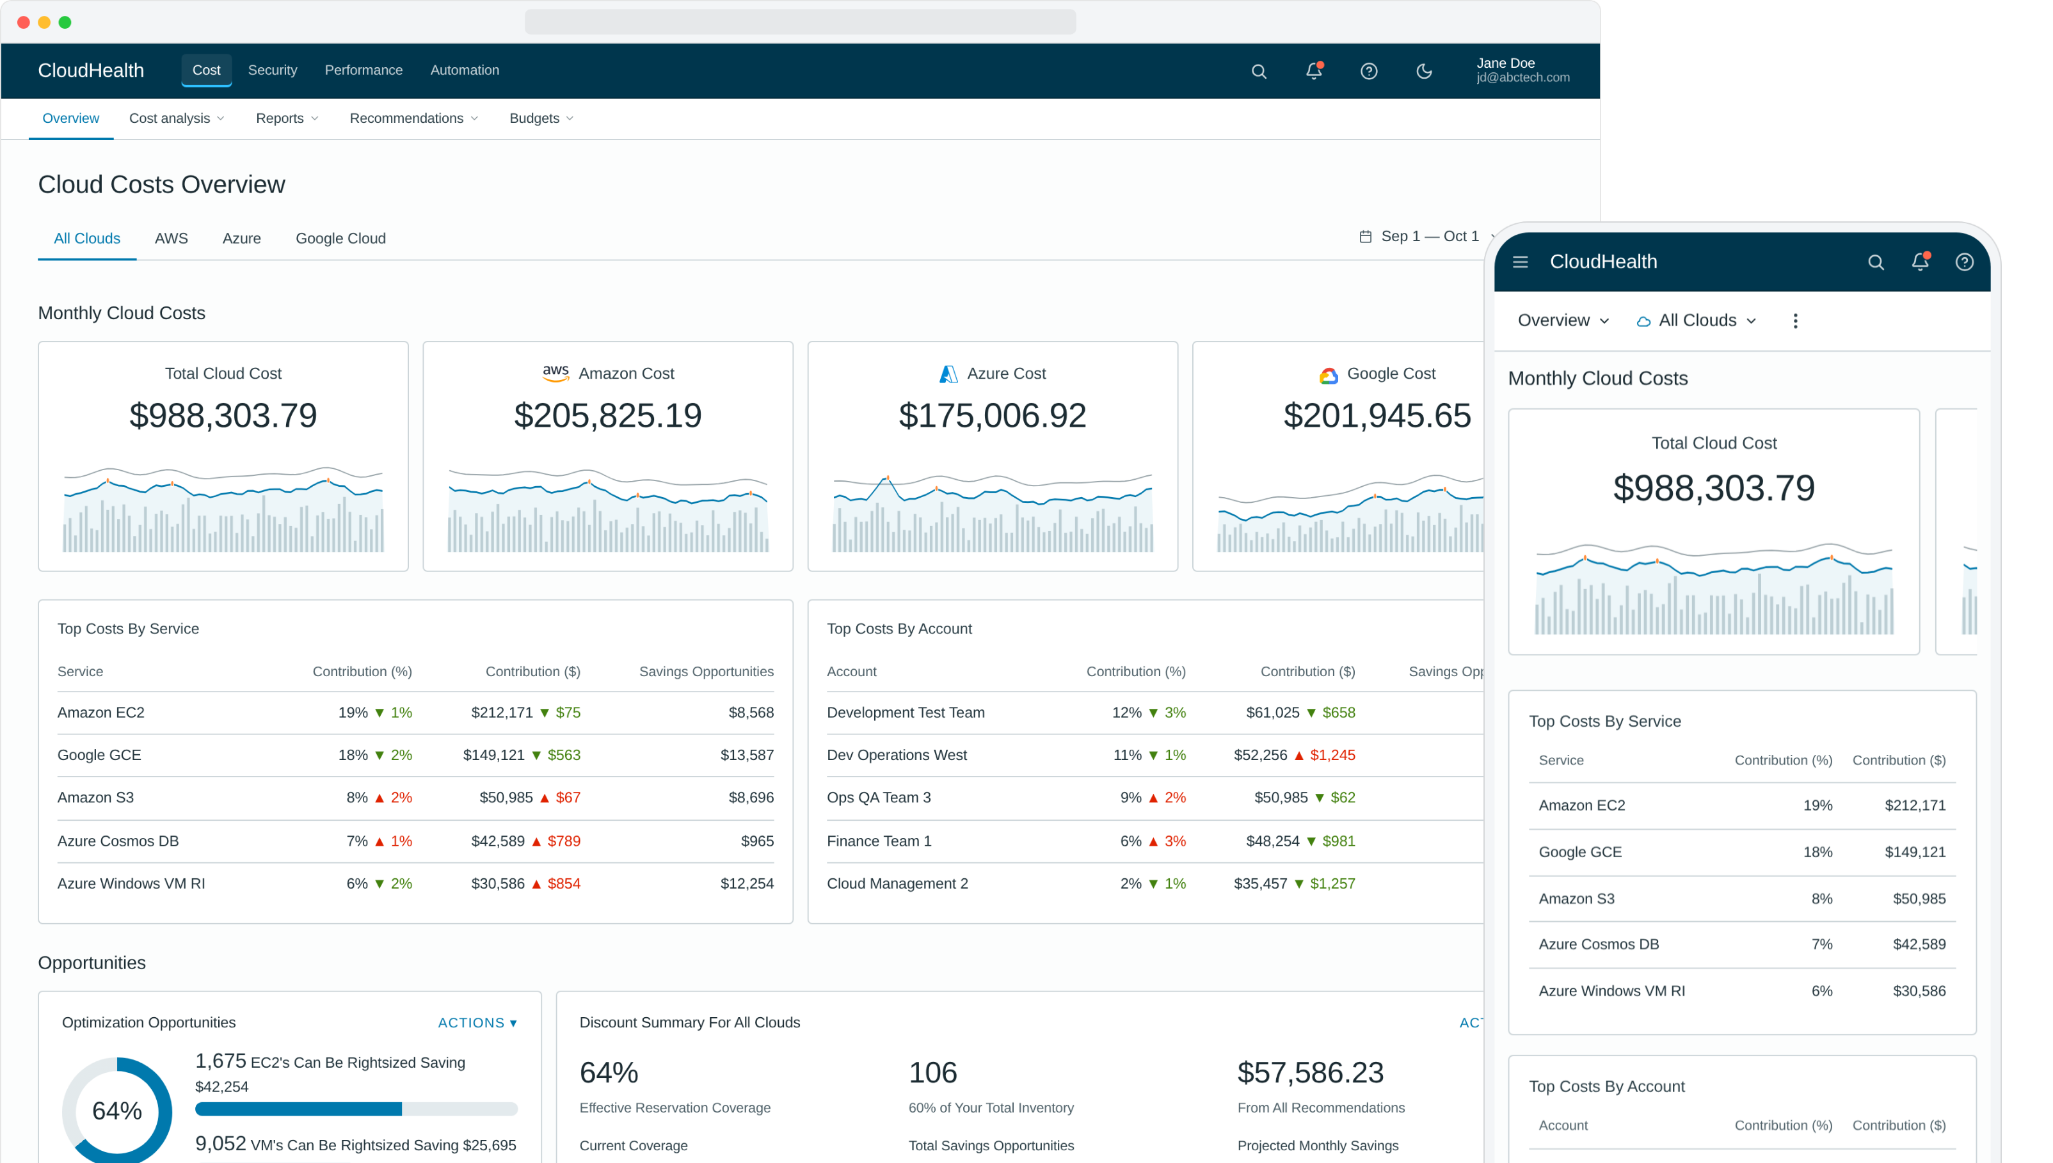2053x1163 pixels.
Task: Toggle dark mode moon icon
Action: pos(1423,71)
